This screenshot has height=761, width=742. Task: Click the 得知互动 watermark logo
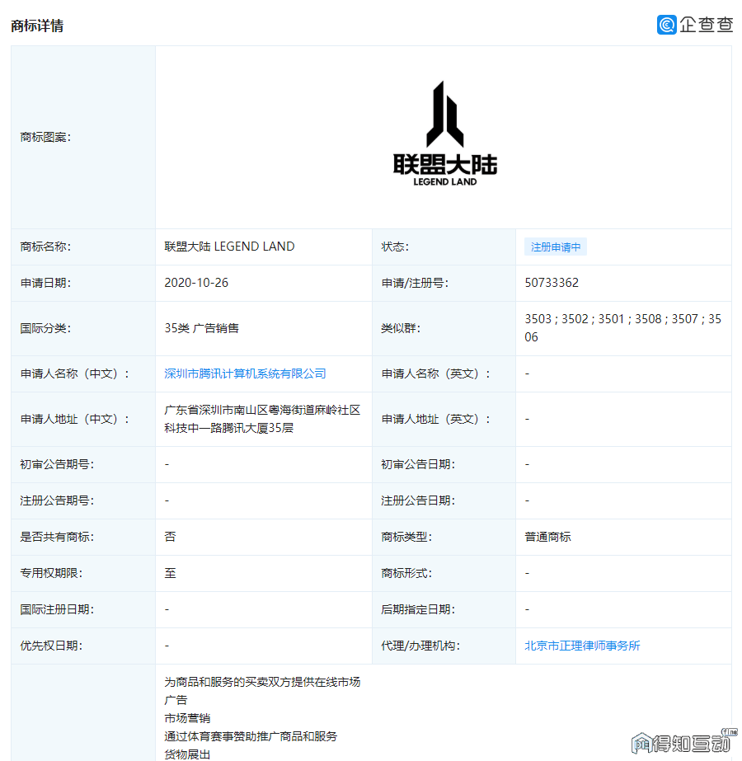684,743
